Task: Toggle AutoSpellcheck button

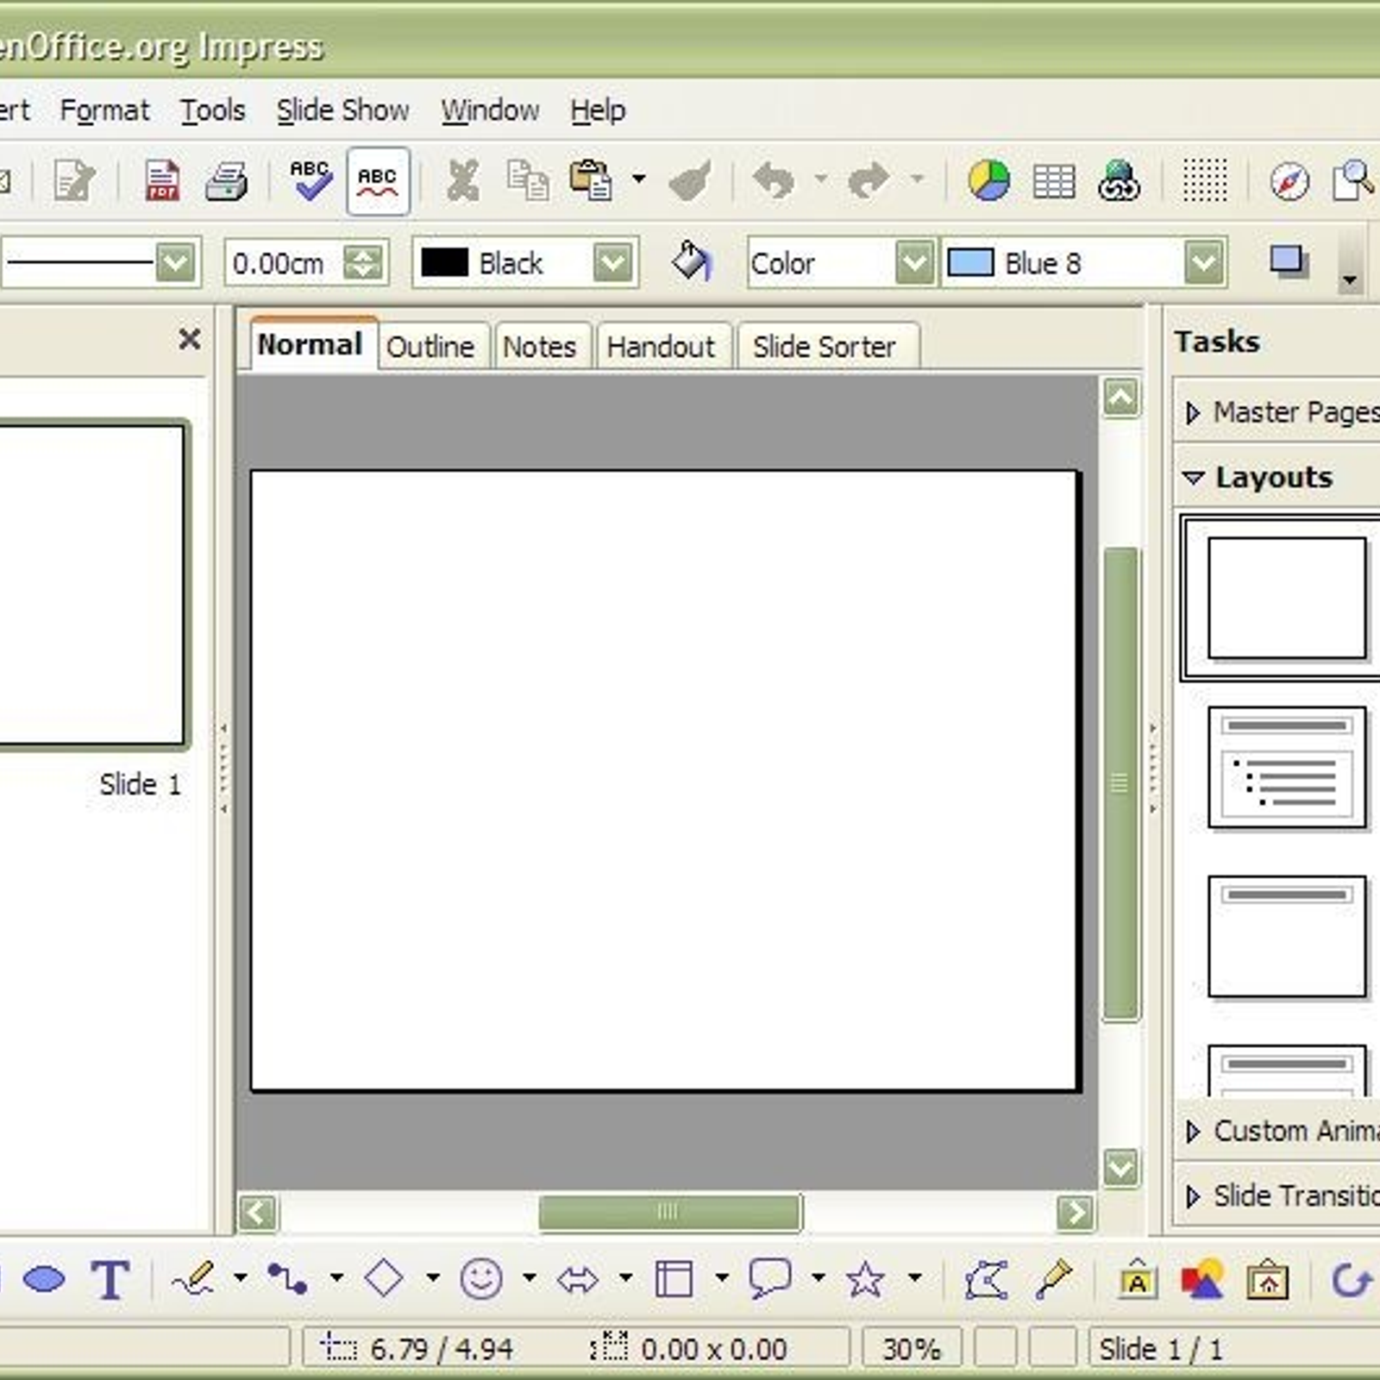Action: (x=378, y=181)
